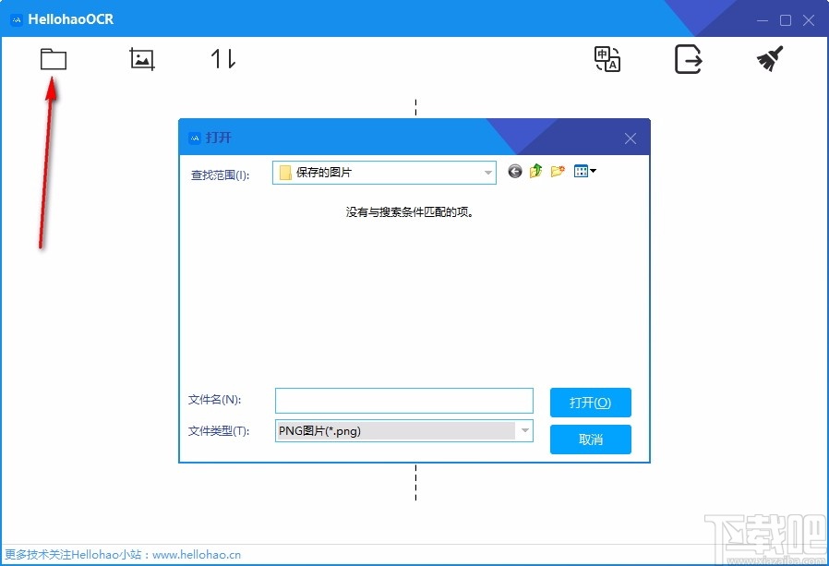Screen dimensions: 829x566
Task: Expand the 查找范围 location dropdown
Action: [487, 172]
